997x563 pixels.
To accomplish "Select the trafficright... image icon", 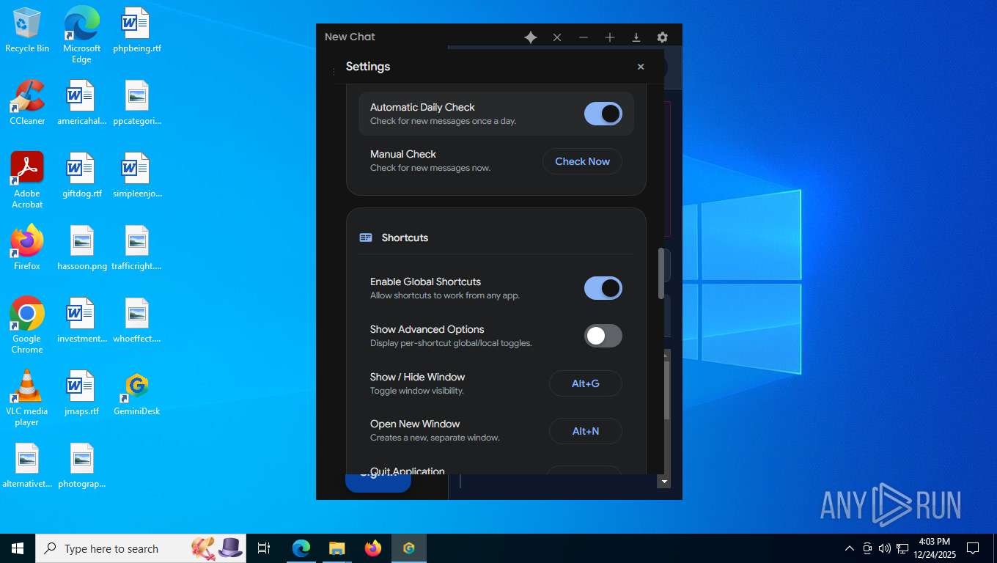I will click(137, 249).
